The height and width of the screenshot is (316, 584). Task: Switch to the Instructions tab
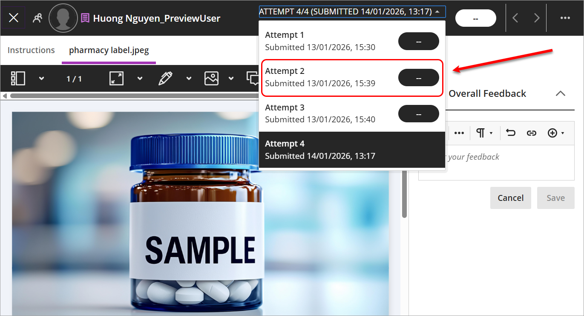(31, 50)
